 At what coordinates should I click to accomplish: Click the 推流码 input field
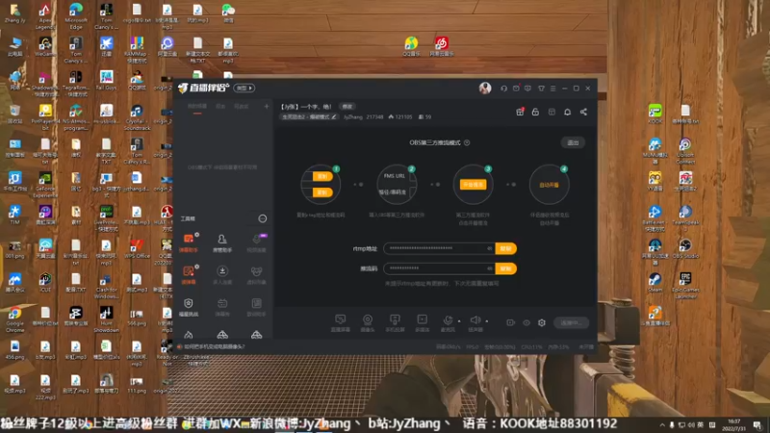click(x=440, y=268)
